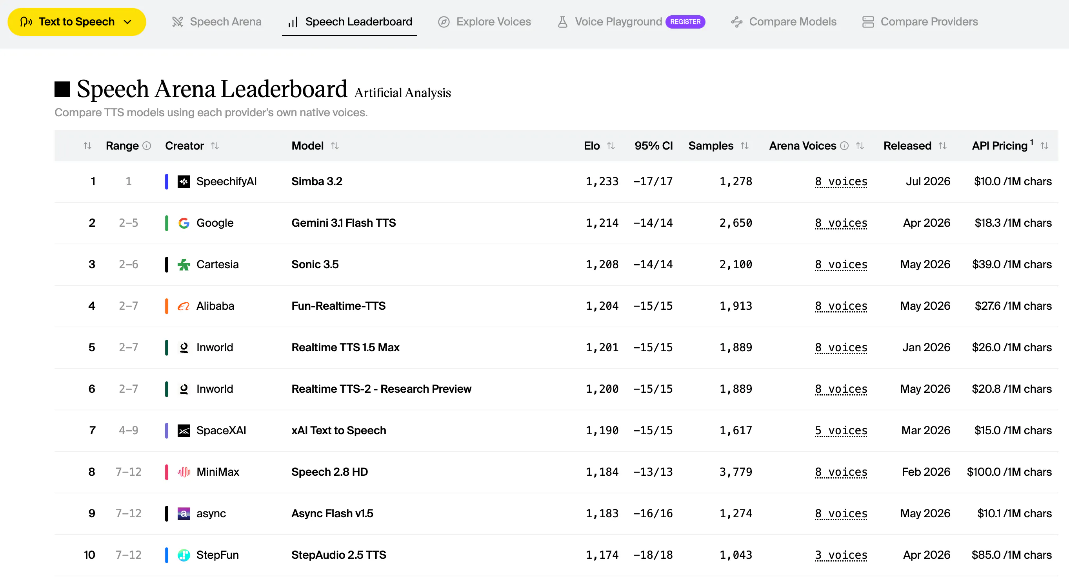Sort the table by Arena Voices

coord(860,146)
